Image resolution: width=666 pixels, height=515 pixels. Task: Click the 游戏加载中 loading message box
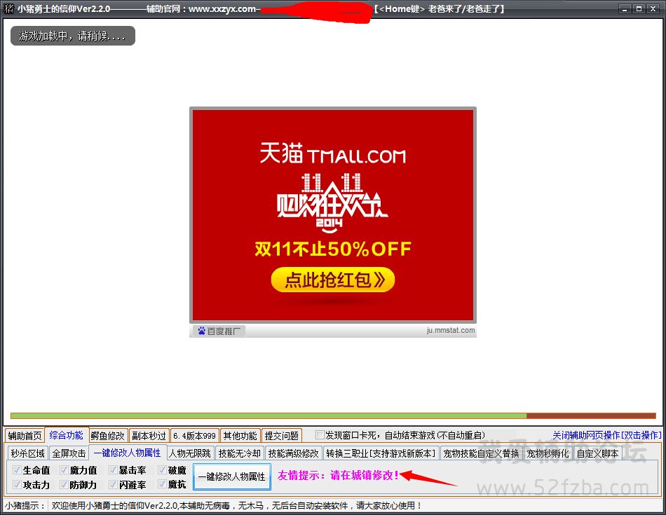point(73,36)
